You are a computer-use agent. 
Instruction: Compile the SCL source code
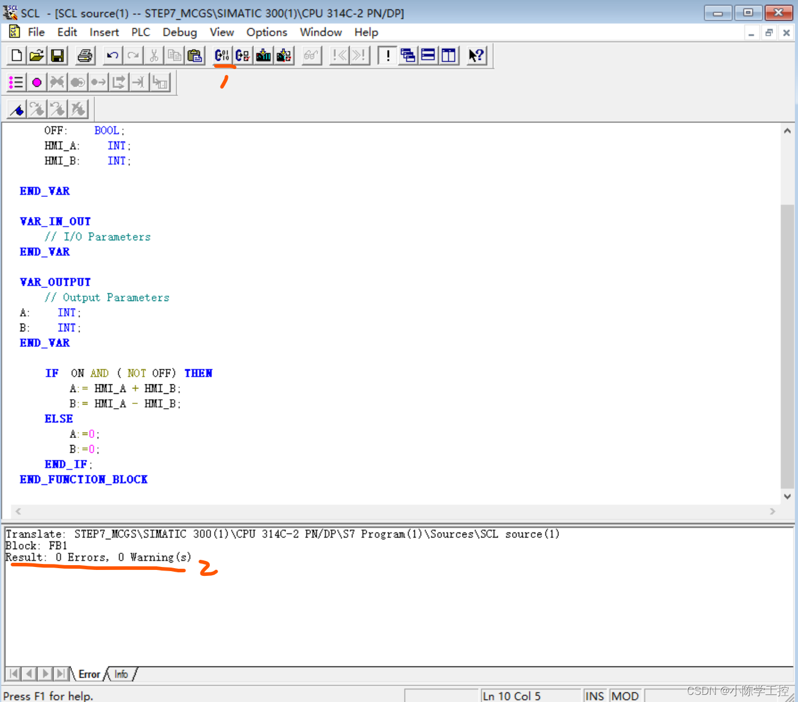pyautogui.click(x=222, y=55)
